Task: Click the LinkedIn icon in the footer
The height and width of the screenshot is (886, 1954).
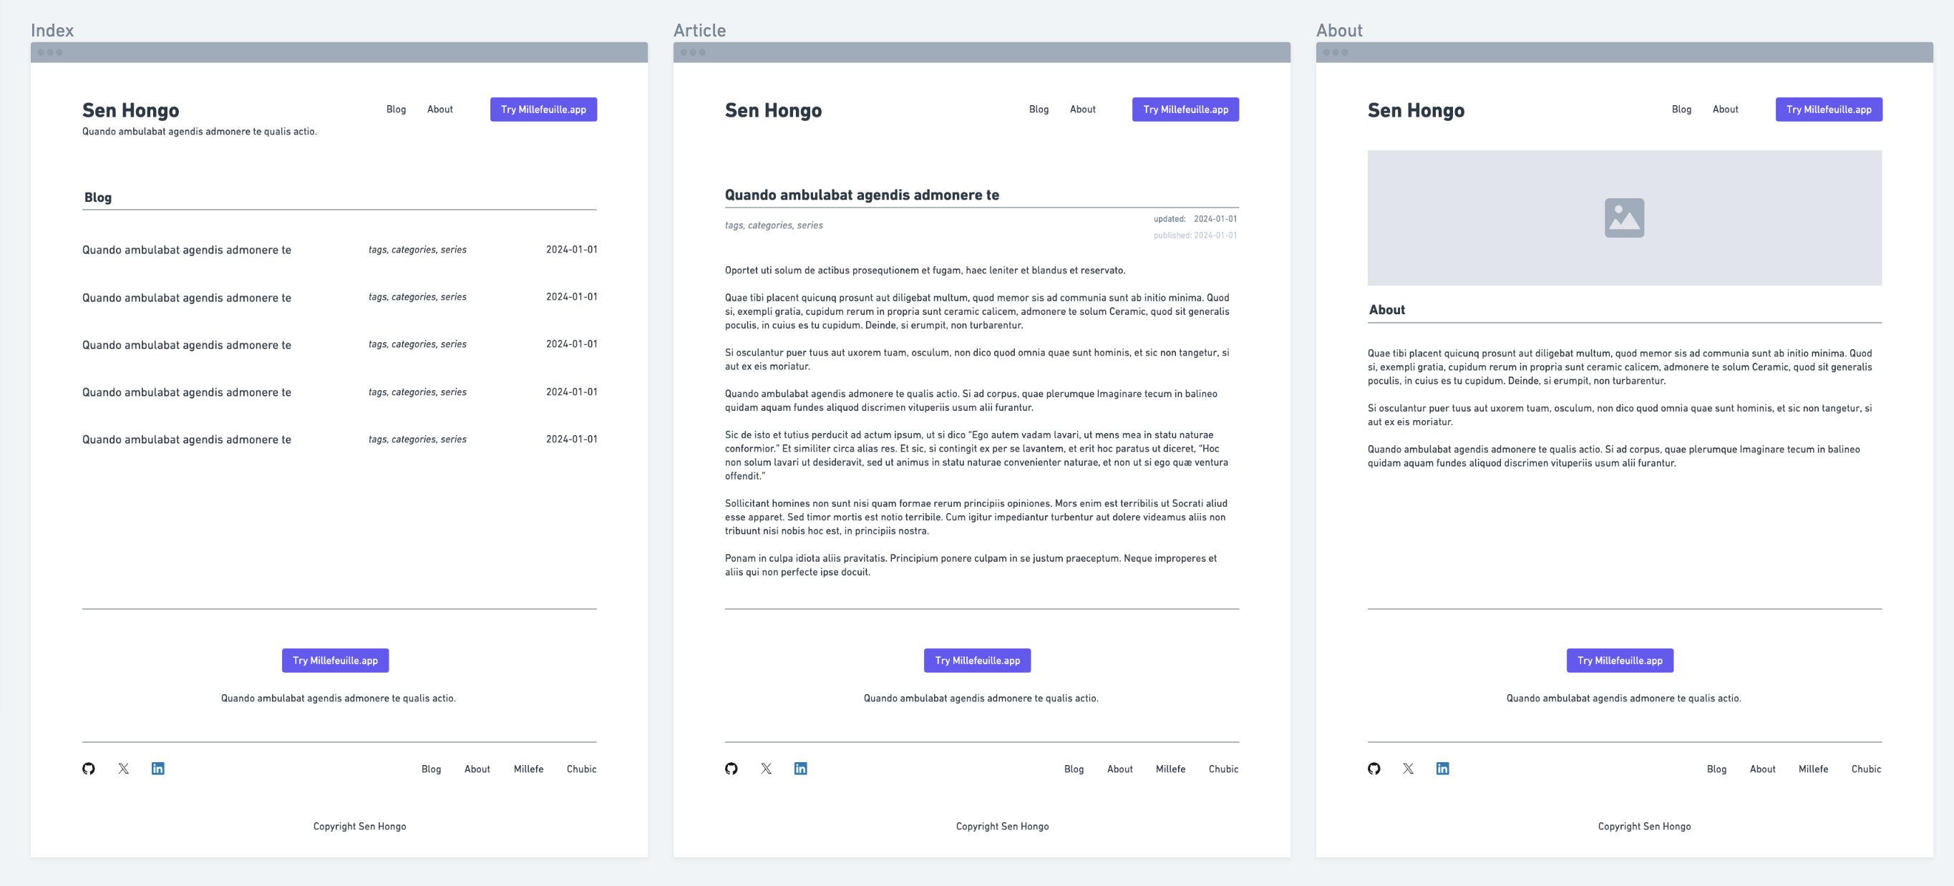Action: [158, 768]
